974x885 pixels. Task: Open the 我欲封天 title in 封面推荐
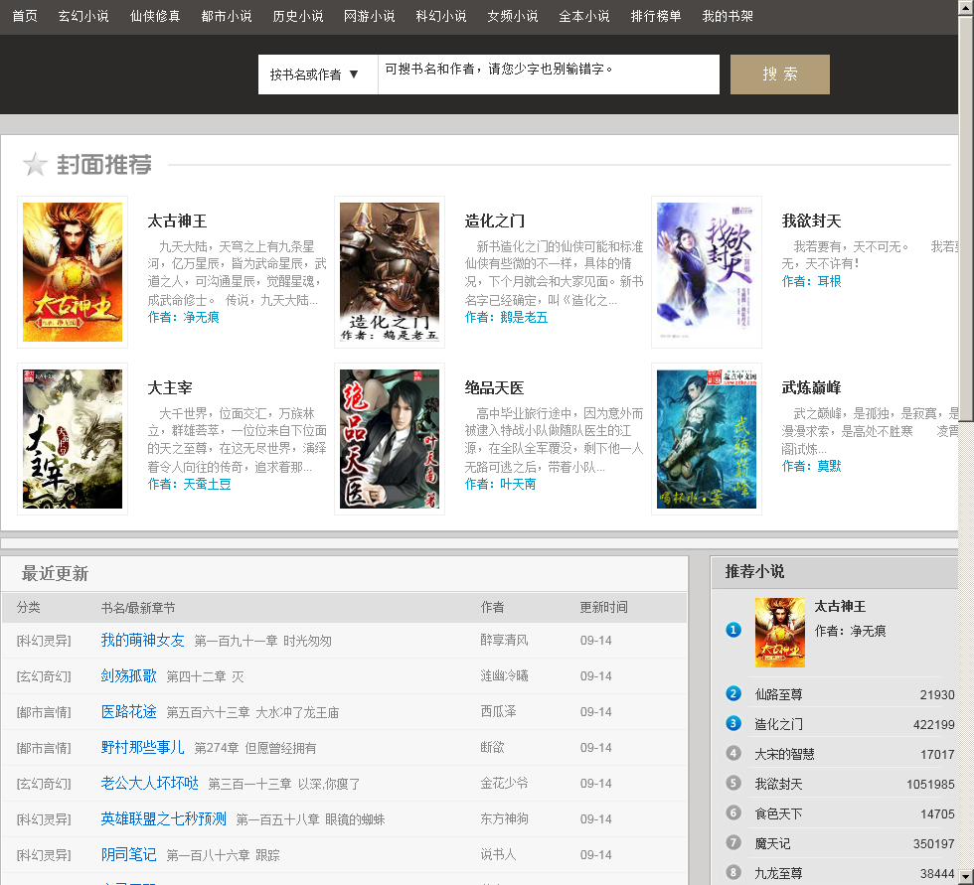click(x=811, y=221)
